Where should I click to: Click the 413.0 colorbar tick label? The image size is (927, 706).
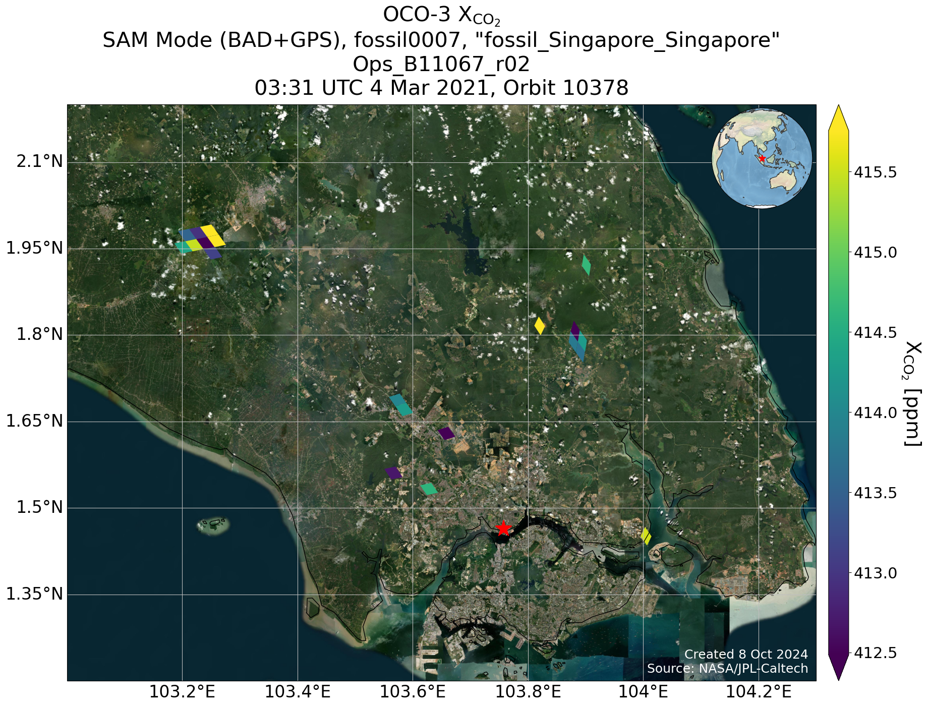tap(876, 573)
